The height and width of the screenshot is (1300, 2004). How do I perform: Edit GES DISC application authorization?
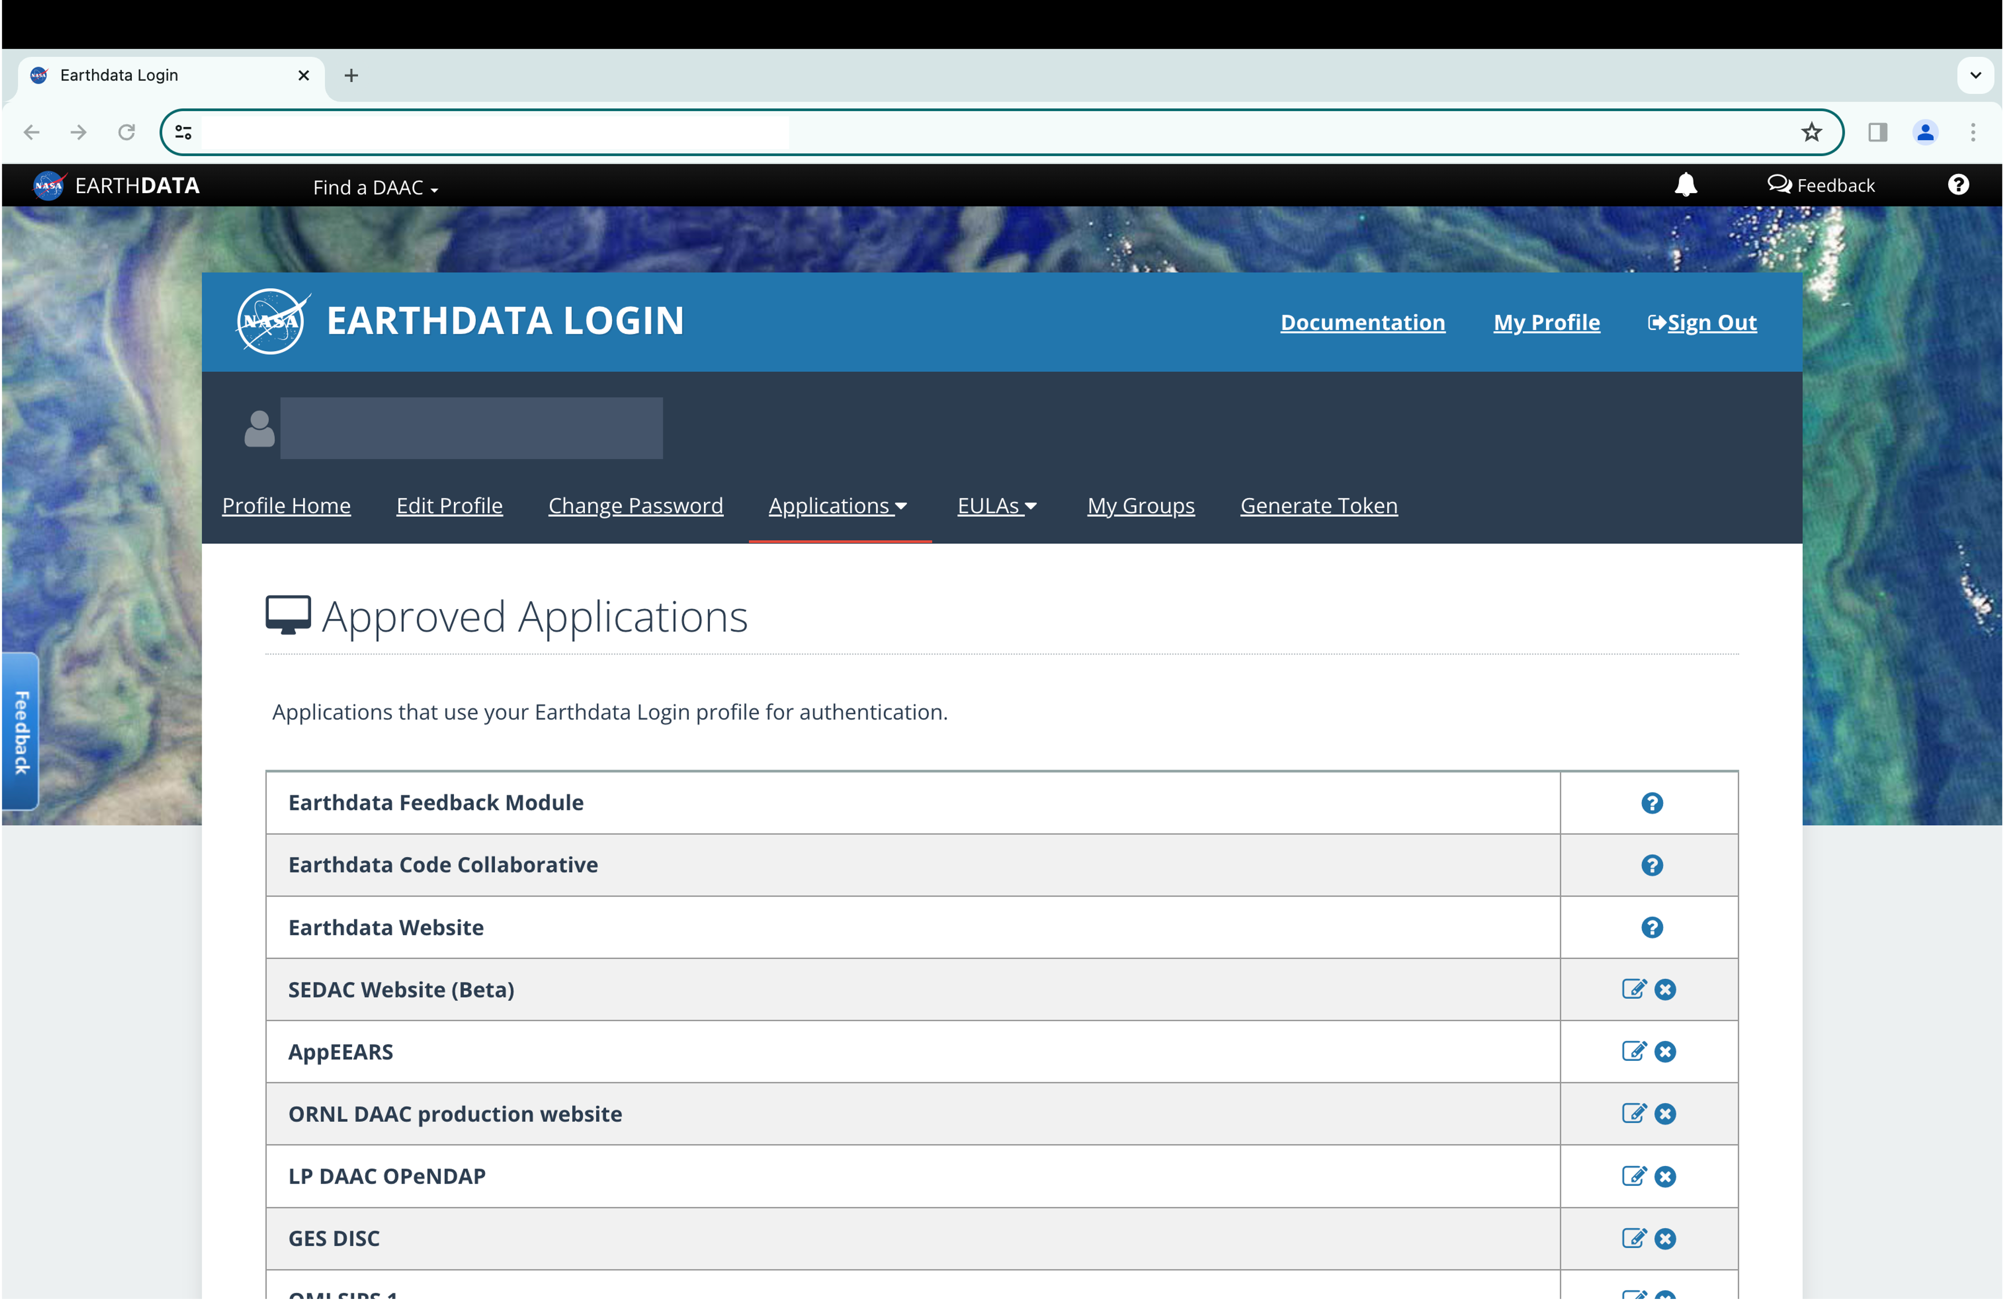(x=1633, y=1238)
